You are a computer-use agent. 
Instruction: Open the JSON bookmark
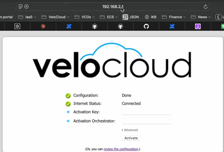click(130, 17)
